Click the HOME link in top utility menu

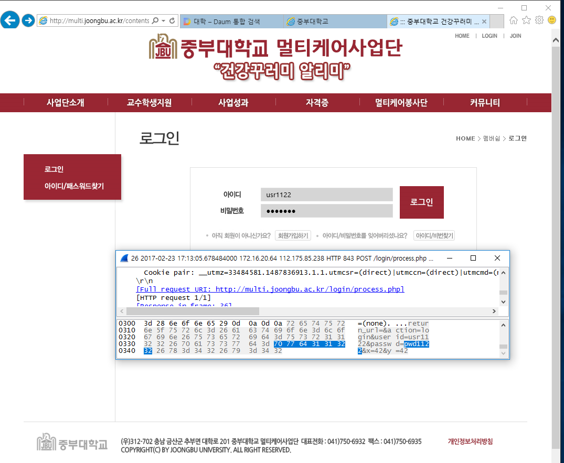click(462, 36)
